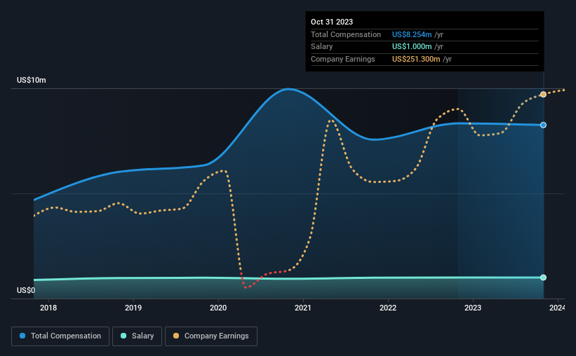Toggle the Total Compensation legend button

point(60,336)
